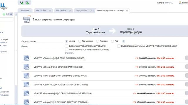Viewport: 188px width, 105px height.
Task: Switch to the Главная tab
Action: click(25, 10)
